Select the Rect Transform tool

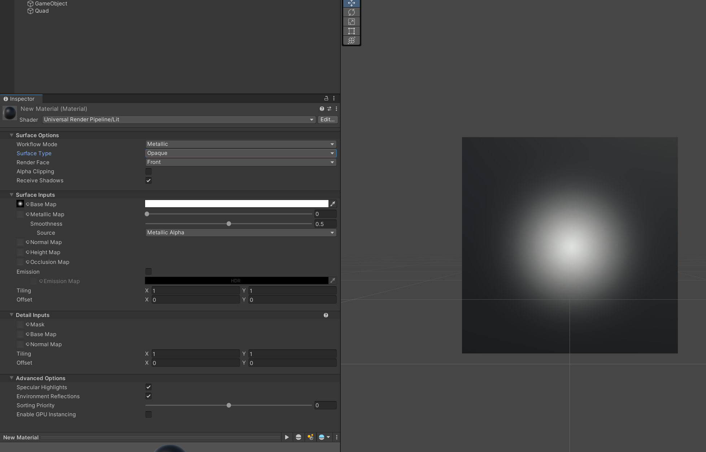pos(351,31)
